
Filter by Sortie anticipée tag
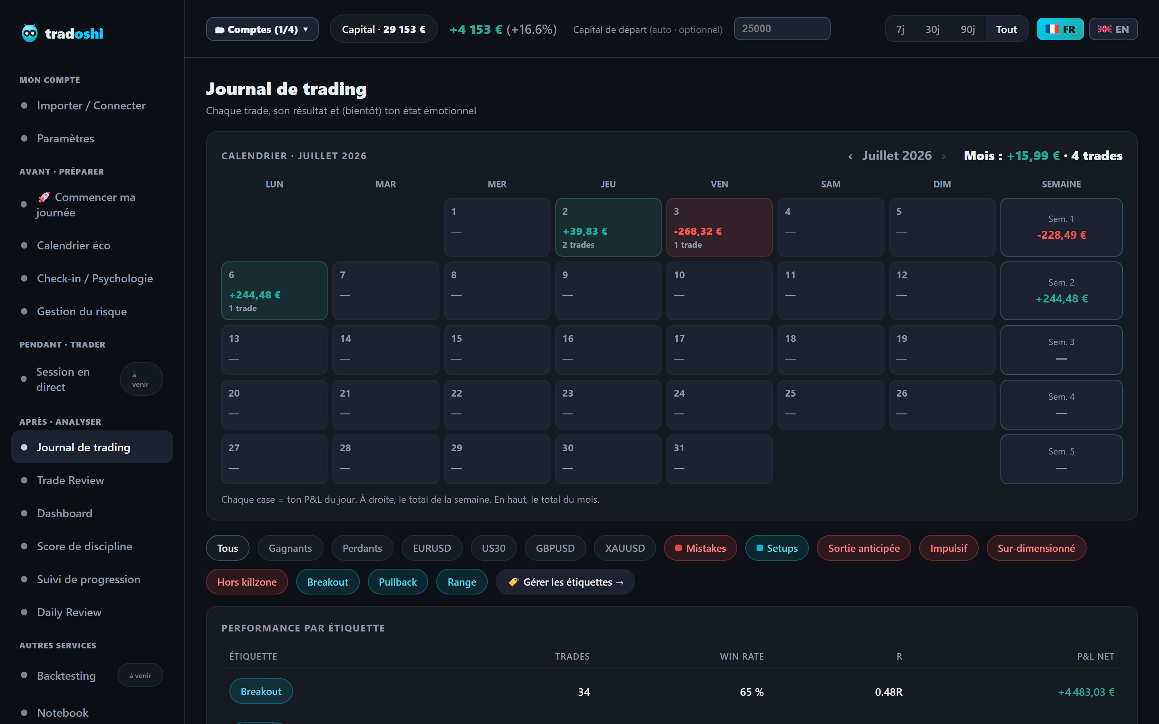[864, 548]
